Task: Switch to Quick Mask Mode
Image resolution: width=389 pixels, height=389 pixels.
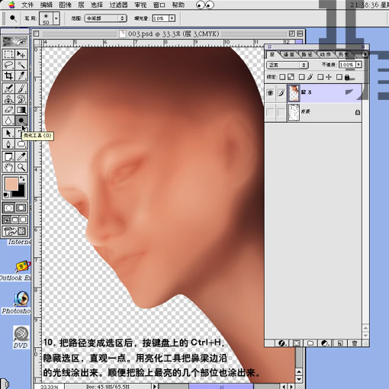Action: tap(21, 208)
